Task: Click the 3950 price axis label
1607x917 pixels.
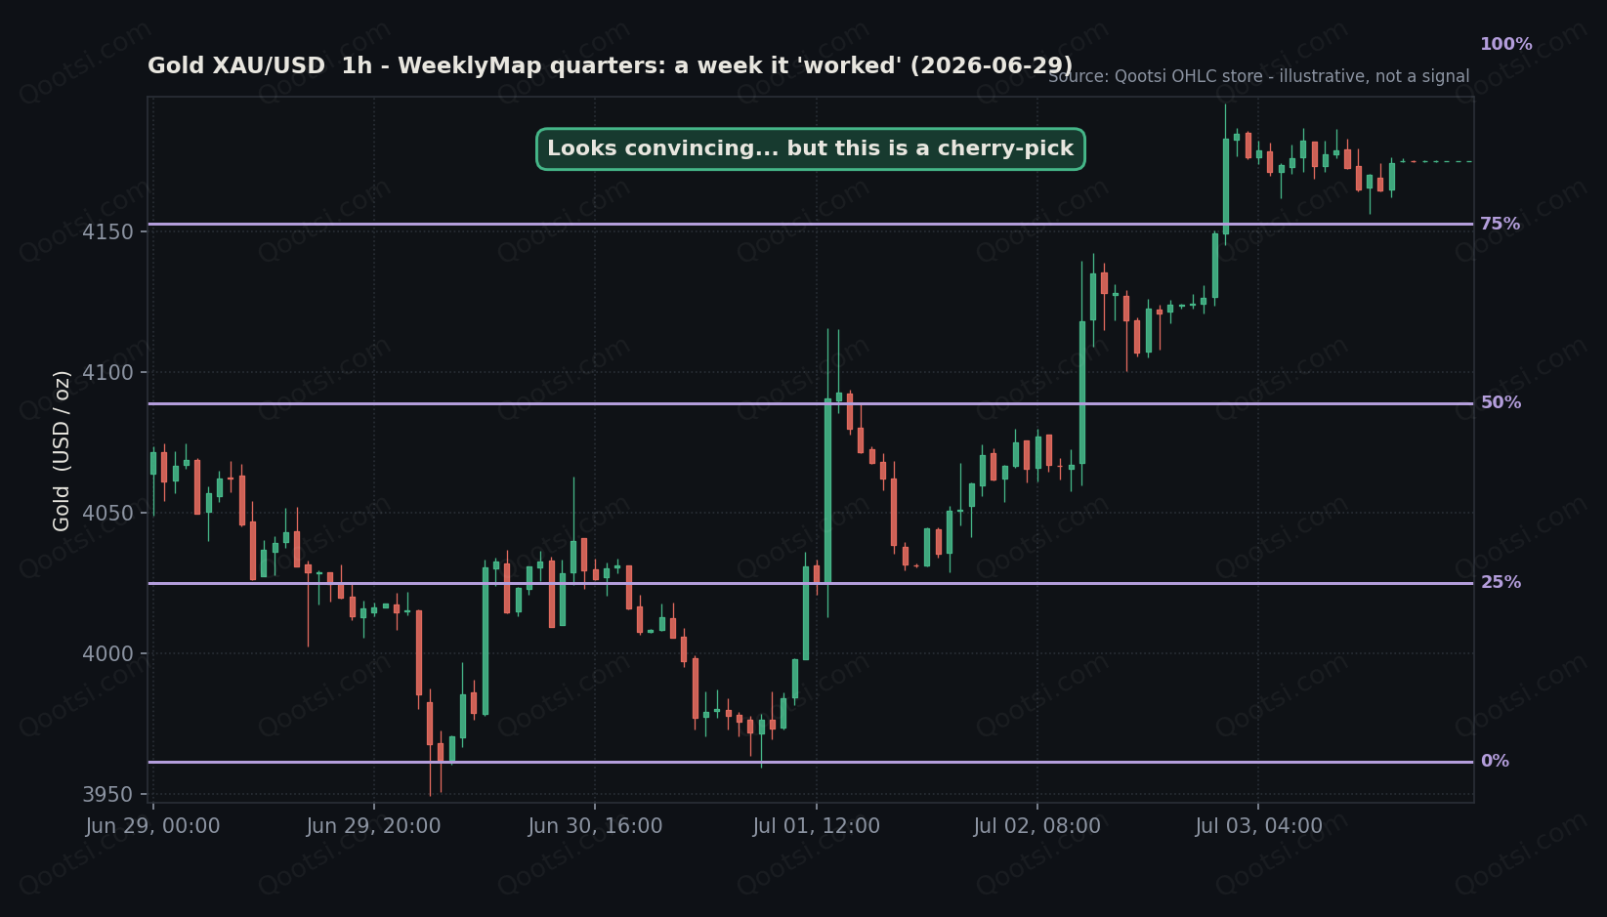Action: pos(107,795)
